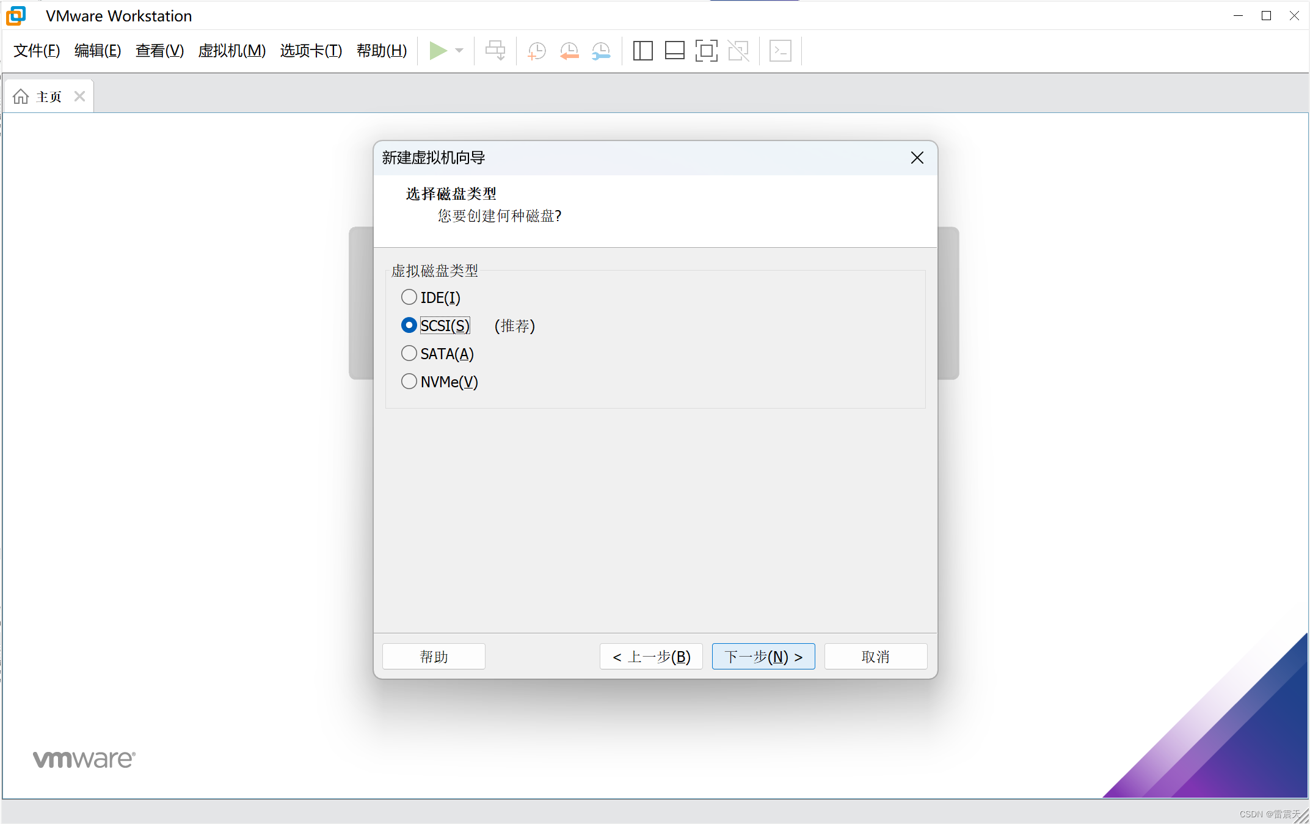Viewport: 1310px width, 824px height.
Task: Open the Snapshot Manager icon
Action: tap(601, 51)
